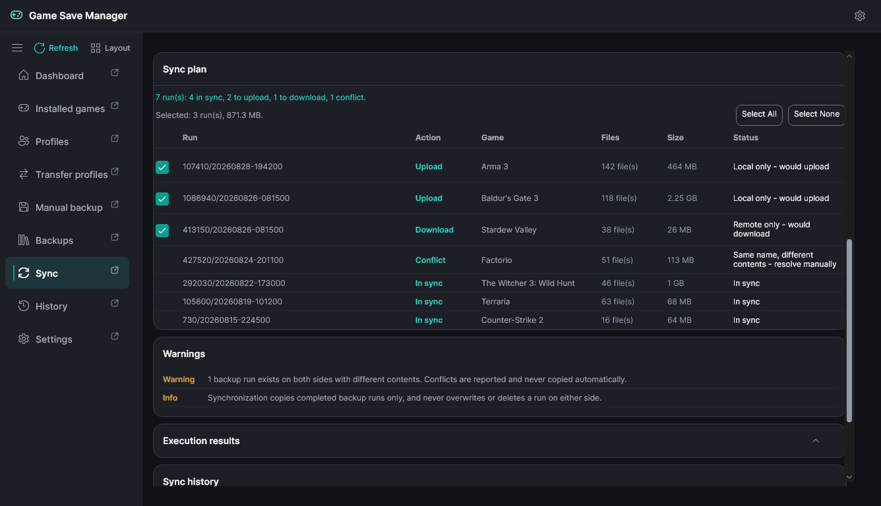Click the Conflict action label

(431, 260)
